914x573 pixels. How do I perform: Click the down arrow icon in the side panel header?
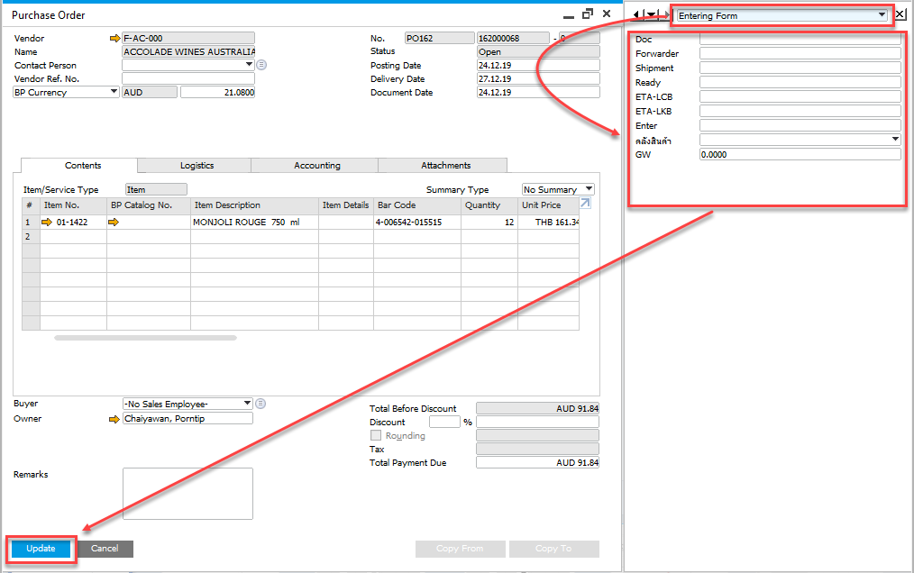[x=651, y=14]
